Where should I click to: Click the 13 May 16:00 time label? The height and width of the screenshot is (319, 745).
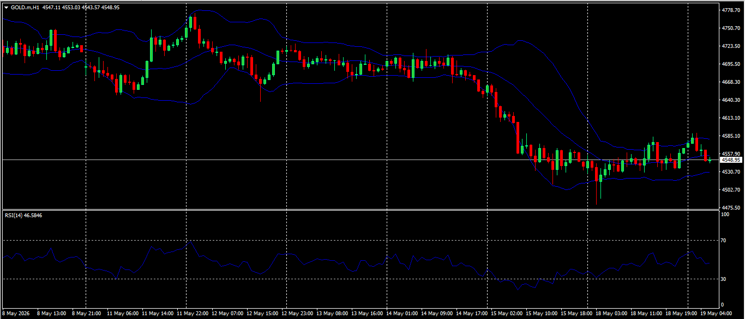tap(367, 314)
